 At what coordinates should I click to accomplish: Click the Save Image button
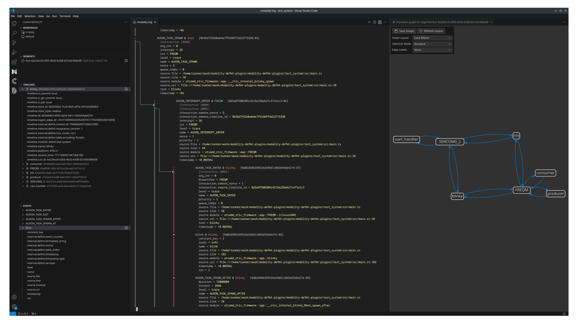(404, 31)
